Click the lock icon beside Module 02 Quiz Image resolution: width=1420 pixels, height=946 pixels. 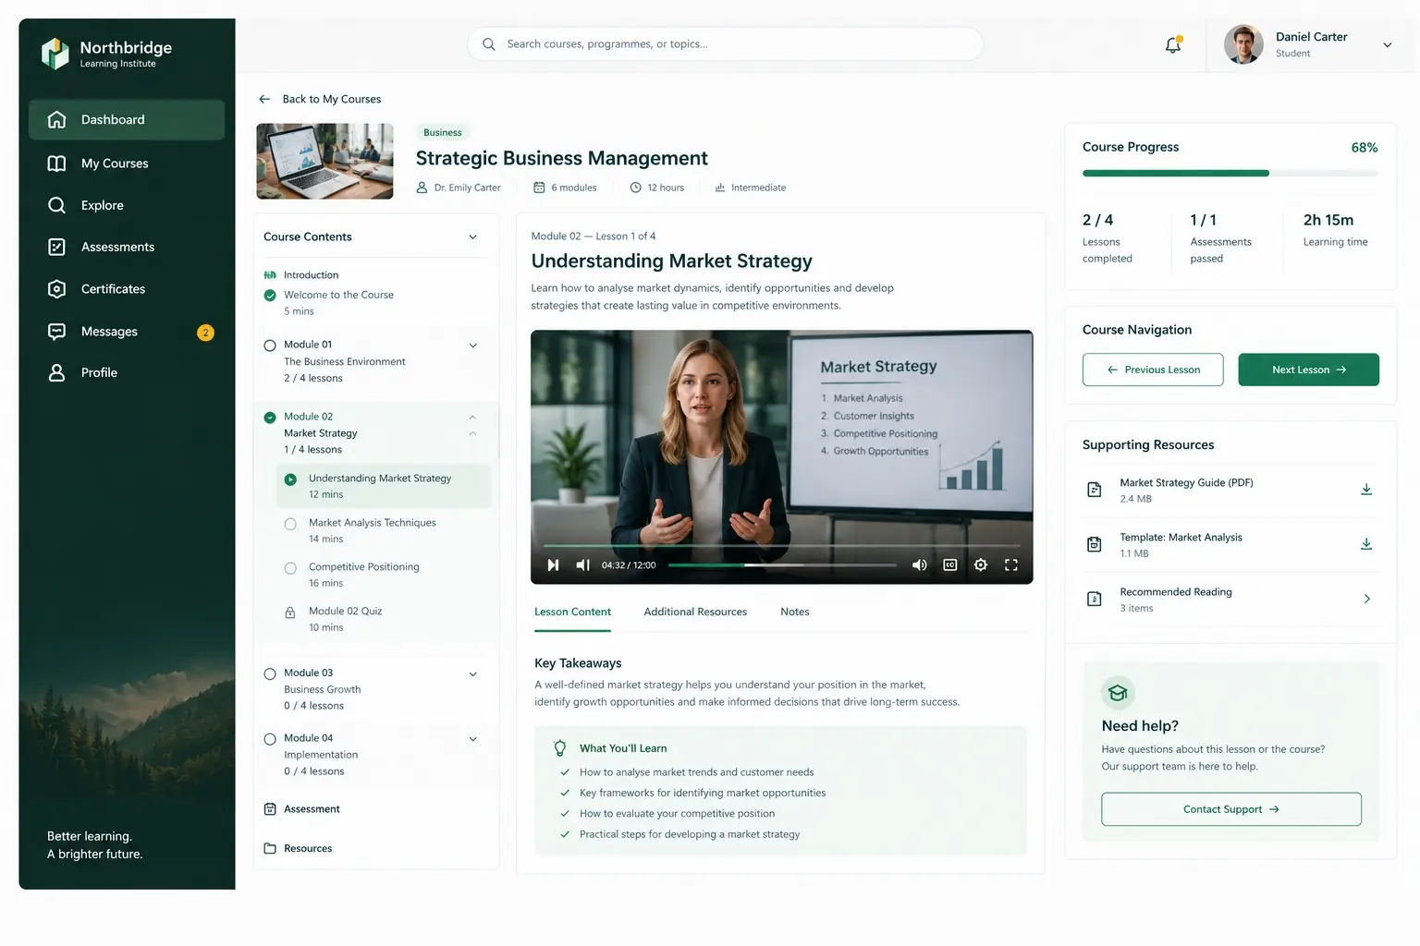point(290,612)
